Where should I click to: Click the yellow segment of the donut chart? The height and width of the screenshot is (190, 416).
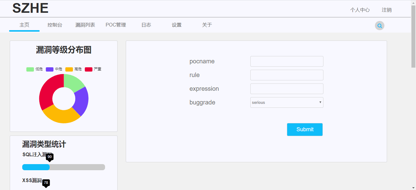61,116
